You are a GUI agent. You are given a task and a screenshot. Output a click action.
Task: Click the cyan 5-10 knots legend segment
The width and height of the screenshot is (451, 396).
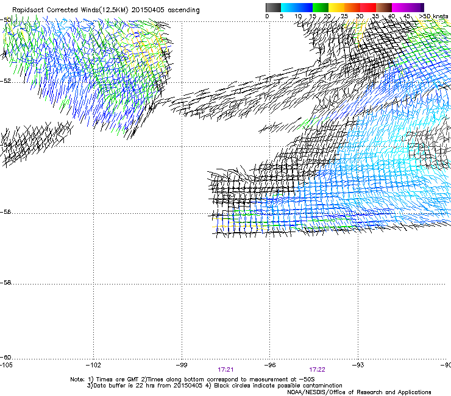pos(289,7)
